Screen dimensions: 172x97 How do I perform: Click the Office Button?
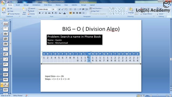[3, 3]
